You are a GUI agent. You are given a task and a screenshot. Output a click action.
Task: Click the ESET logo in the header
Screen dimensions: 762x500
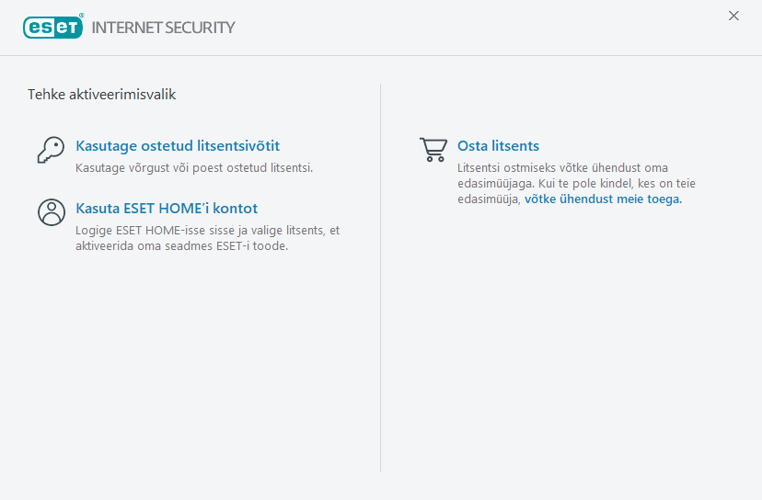click(52, 28)
